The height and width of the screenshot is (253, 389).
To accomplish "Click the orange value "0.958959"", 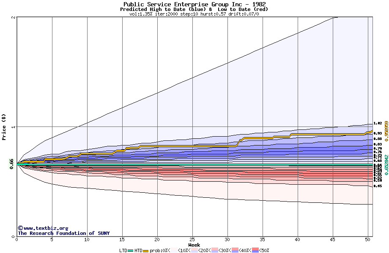I will point(386,131).
